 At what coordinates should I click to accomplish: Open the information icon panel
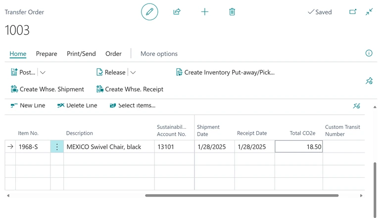(x=369, y=54)
